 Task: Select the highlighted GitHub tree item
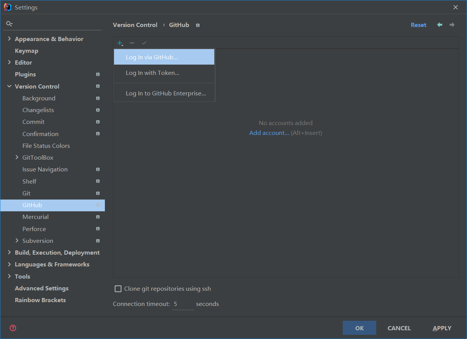click(x=52, y=205)
